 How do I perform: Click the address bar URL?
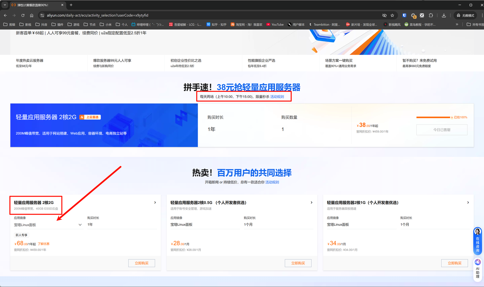[98, 16]
